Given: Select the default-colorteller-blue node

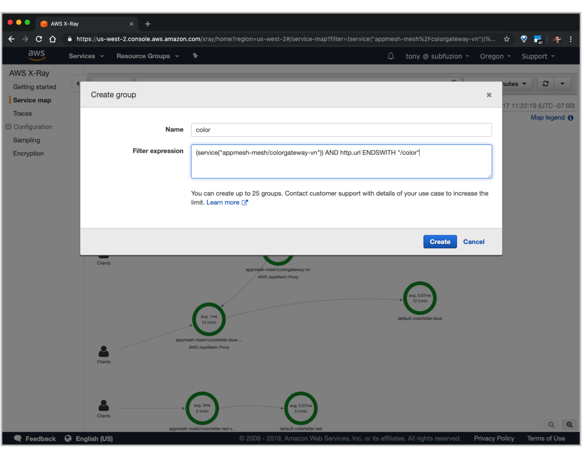Looking at the screenshot, I should (x=420, y=298).
